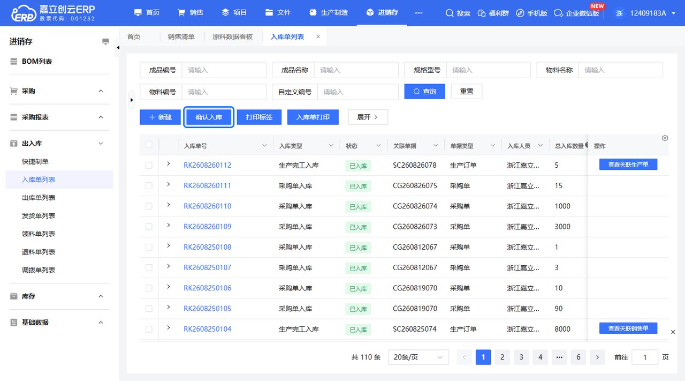Check the row RK2608250105

coord(149,309)
